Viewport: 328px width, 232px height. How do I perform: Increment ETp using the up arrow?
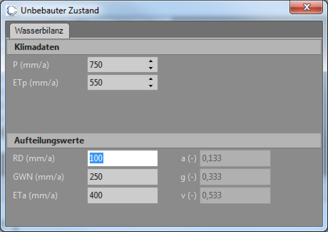151,79
